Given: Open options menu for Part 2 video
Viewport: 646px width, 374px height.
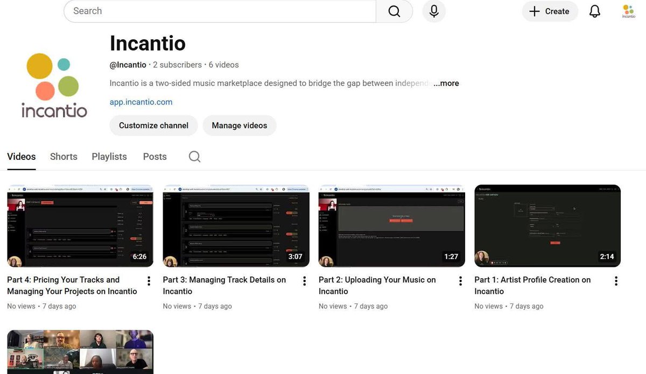Looking at the screenshot, I should click(460, 281).
